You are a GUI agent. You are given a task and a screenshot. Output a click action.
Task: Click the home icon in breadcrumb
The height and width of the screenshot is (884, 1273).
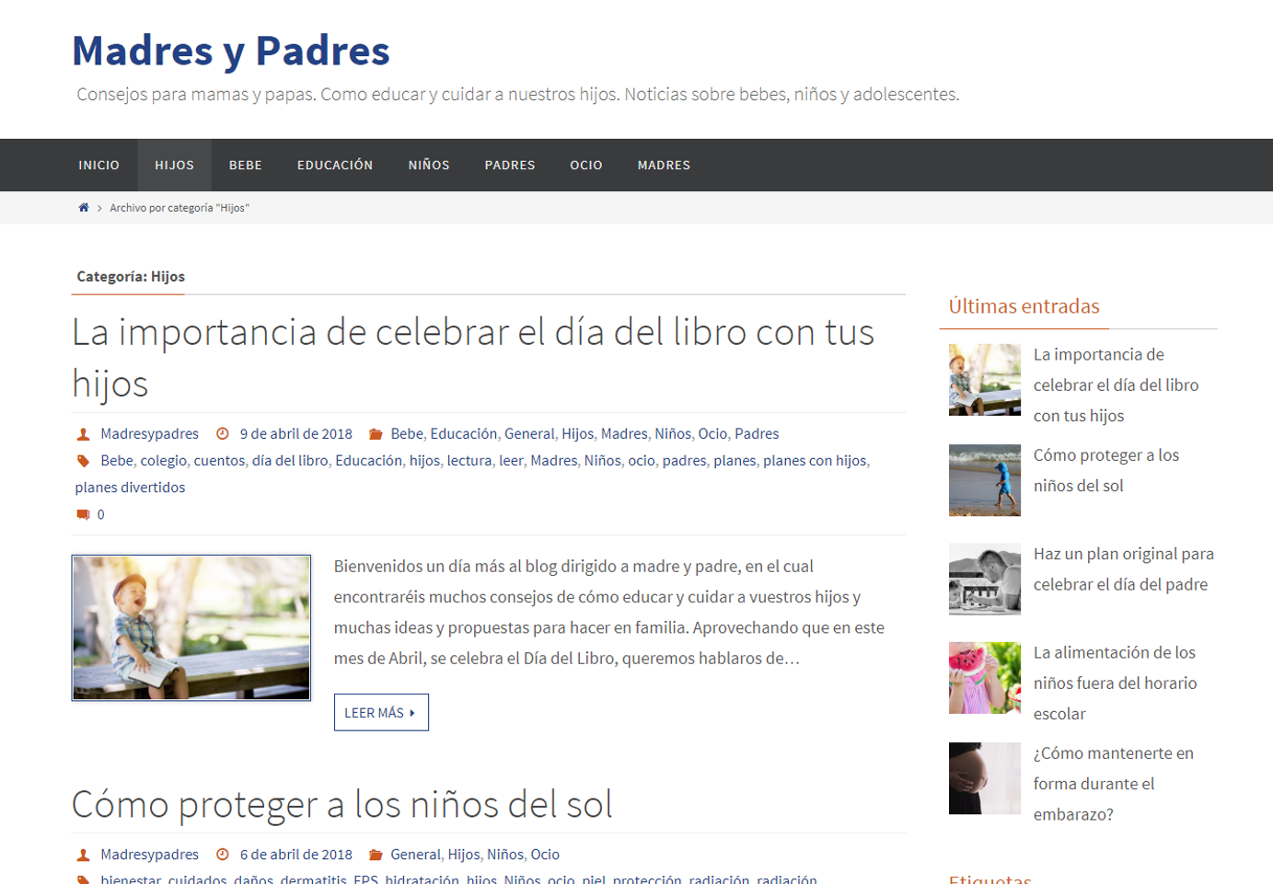84,208
